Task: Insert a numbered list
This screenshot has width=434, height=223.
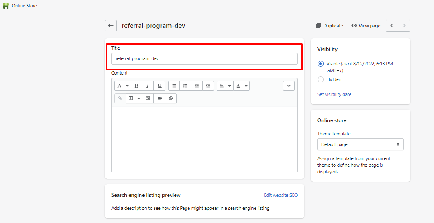Action: (185, 86)
